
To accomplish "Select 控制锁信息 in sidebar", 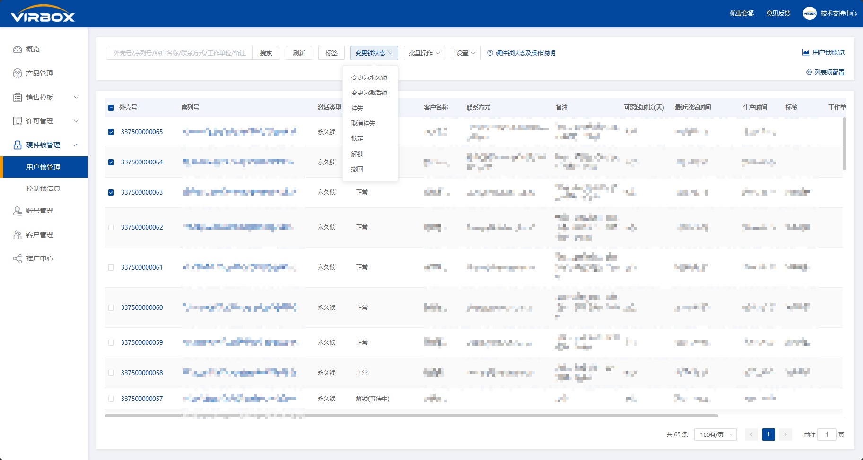I will [x=44, y=188].
